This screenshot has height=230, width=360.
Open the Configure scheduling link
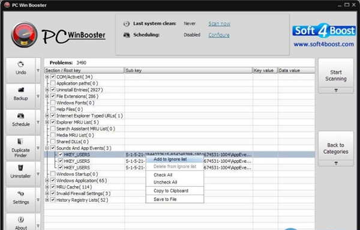point(219,35)
